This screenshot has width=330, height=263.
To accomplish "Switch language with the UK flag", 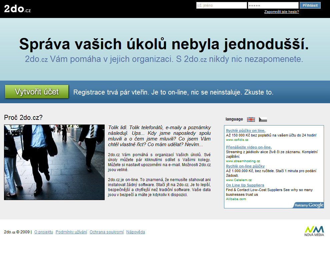I will [251, 120].
